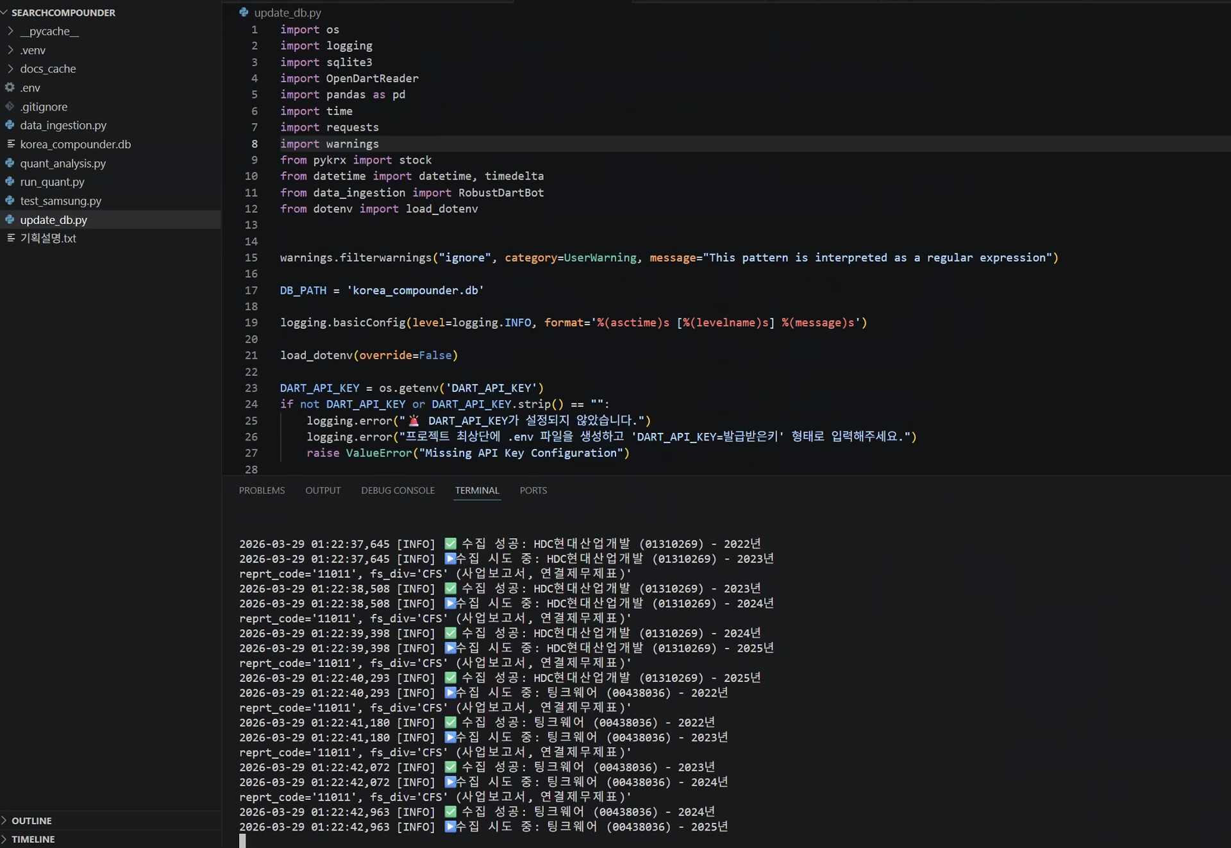Click the gear icon next to .env
The height and width of the screenshot is (848, 1231).
(x=10, y=87)
